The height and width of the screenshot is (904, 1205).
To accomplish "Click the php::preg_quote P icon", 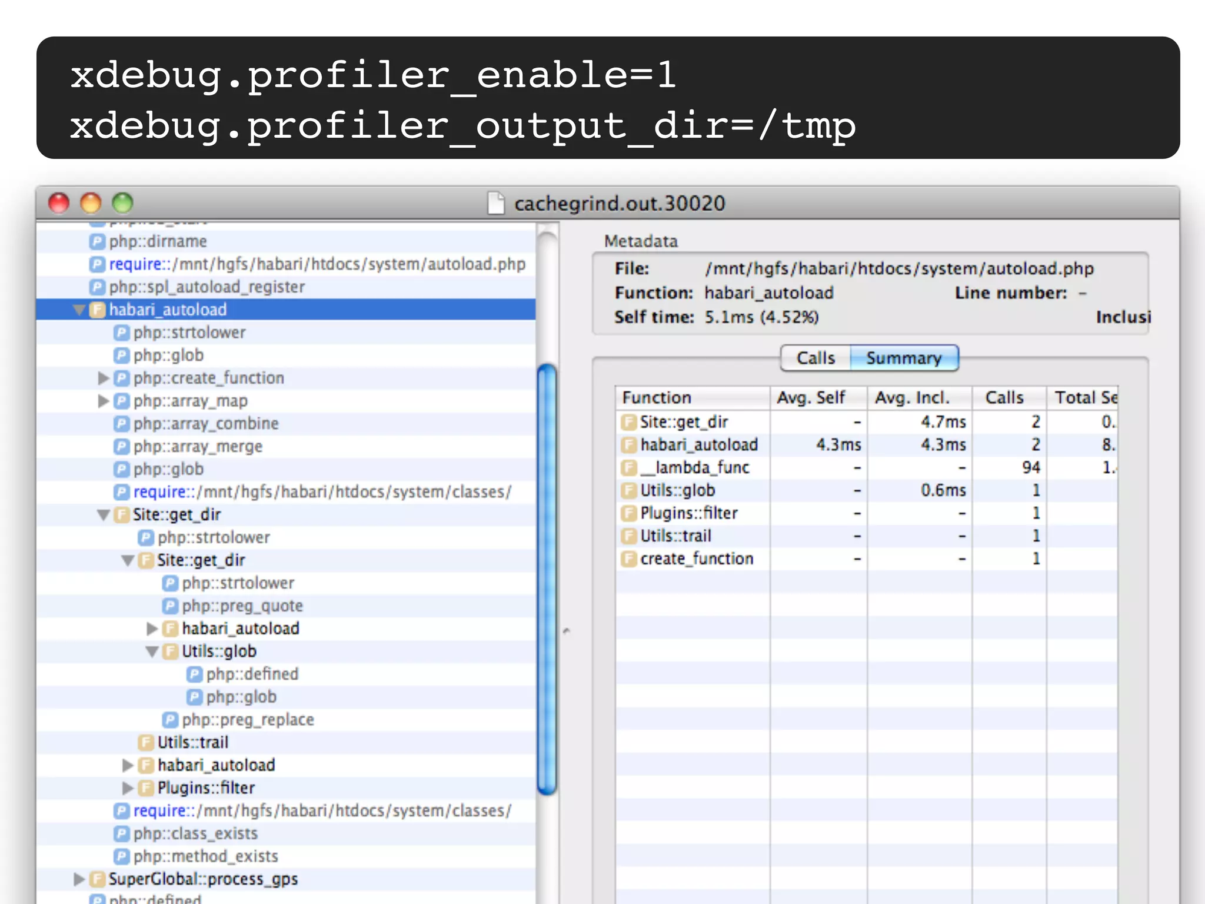I will click(x=170, y=606).
